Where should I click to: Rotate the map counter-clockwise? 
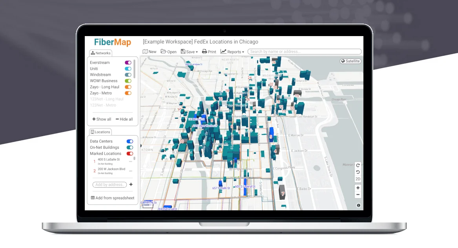pos(358,172)
